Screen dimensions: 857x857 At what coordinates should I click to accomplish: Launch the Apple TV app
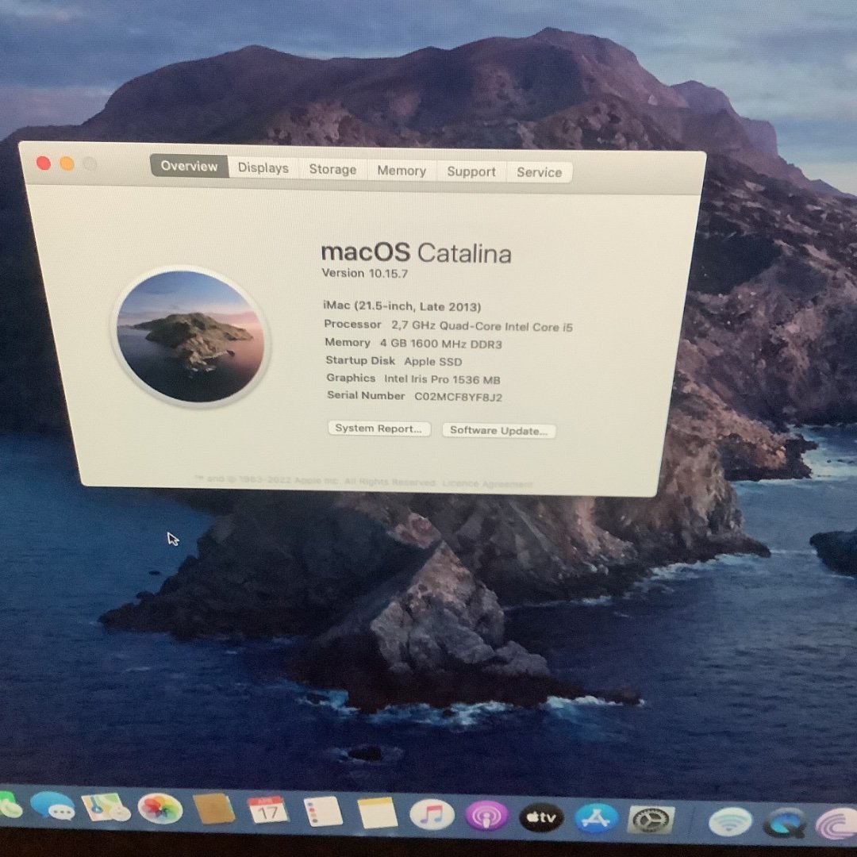tap(541, 817)
